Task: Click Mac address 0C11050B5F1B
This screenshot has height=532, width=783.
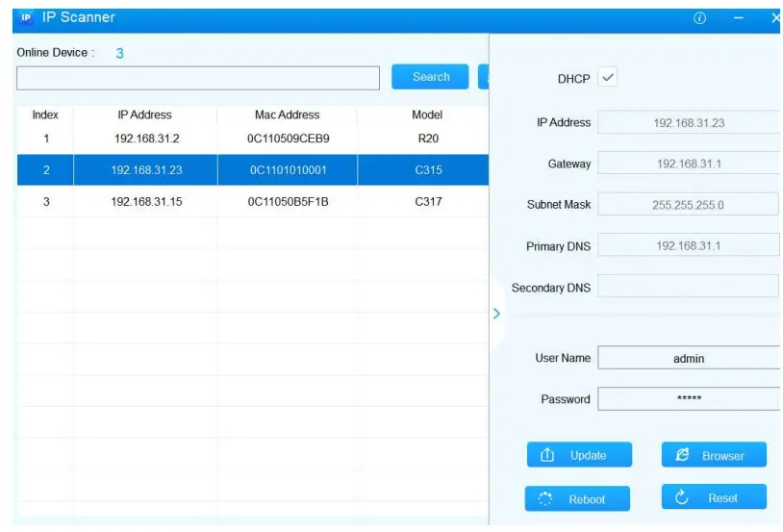Action: [x=289, y=201]
